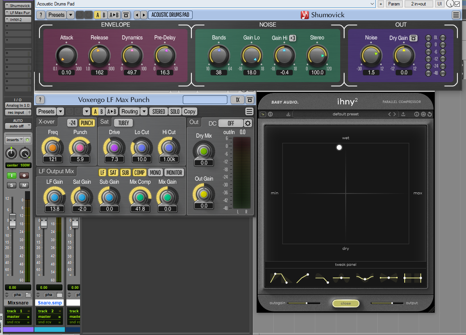The image size is (466, 335).
Task: Click ihny2 close button
Action: coord(346,303)
